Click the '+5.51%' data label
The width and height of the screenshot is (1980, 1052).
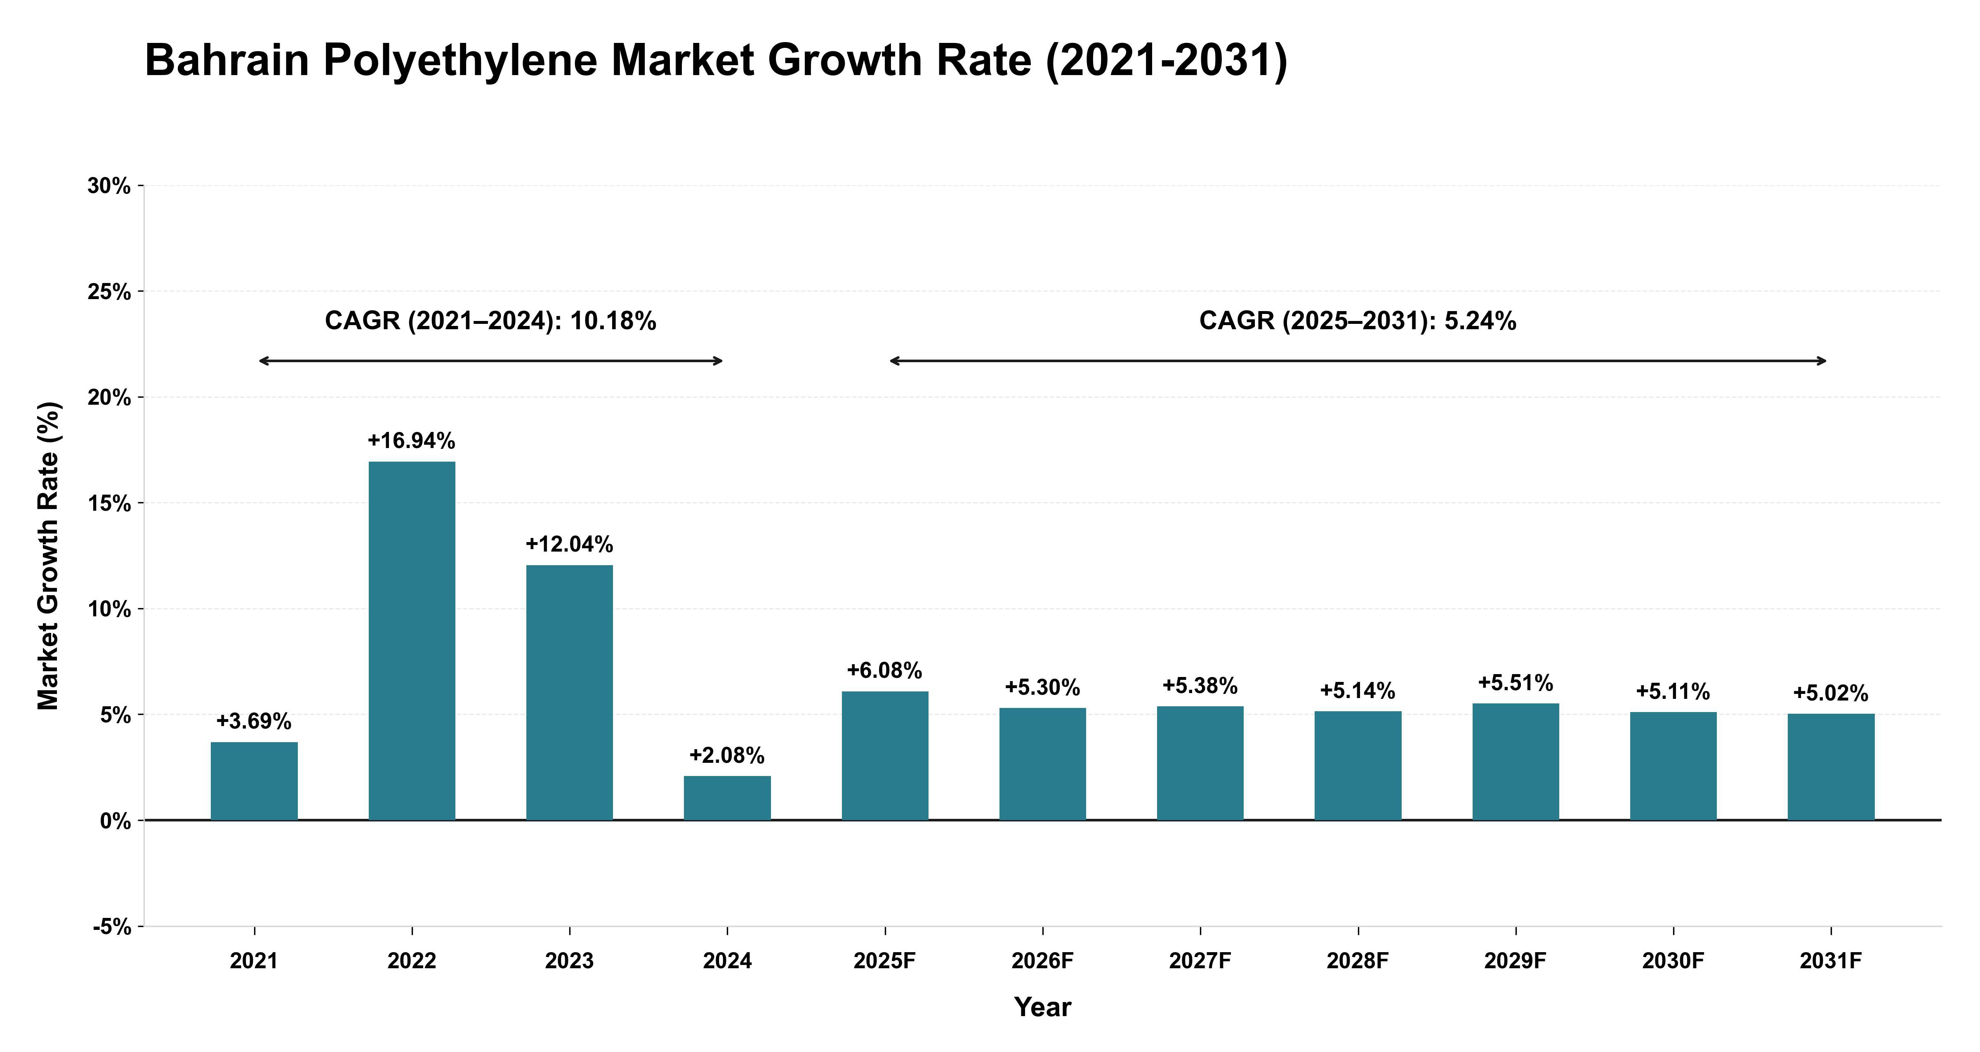(x=1516, y=683)
